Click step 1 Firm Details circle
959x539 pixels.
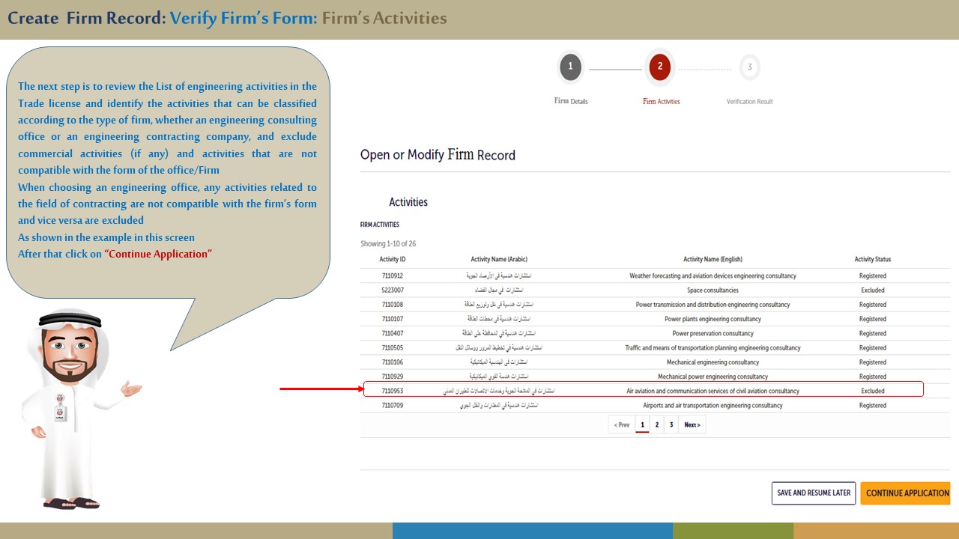tap(570, 67)
